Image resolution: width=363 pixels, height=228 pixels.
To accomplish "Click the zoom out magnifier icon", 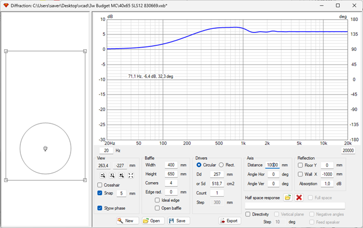I will pyautogui.click(x=103, y=175).
